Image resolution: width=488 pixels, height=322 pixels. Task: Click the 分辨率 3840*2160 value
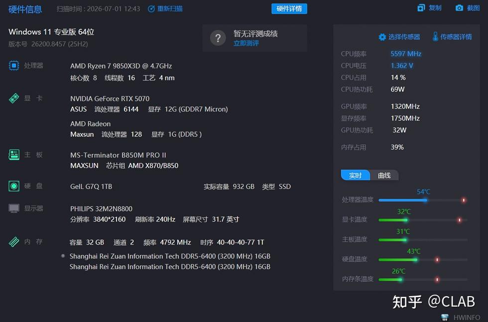pyautogui.click(x=98, y=220)
